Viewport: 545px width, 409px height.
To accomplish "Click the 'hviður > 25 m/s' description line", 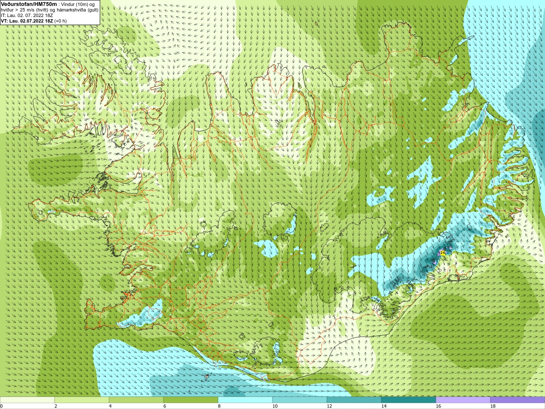I will click(x=49, y=10).
